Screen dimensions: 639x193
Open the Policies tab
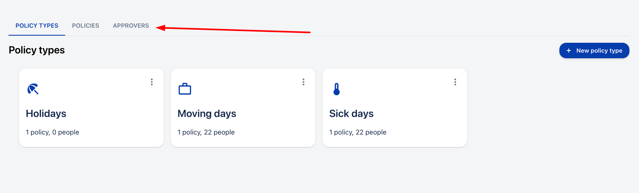85,26
